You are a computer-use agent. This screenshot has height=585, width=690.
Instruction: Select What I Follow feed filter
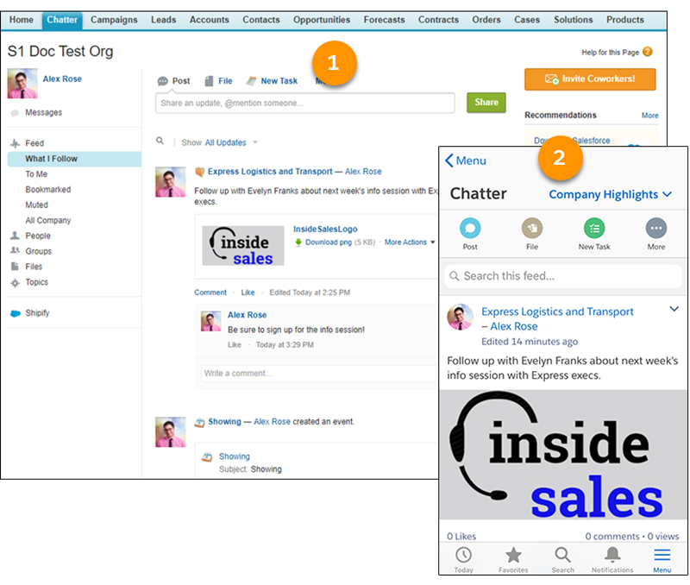click(x=74, y=159)
